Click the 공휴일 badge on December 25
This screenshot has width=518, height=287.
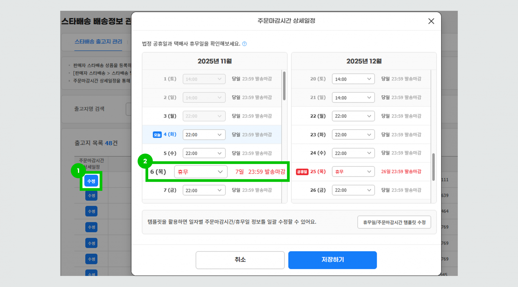pyautogui.click(x=302, y=172)
